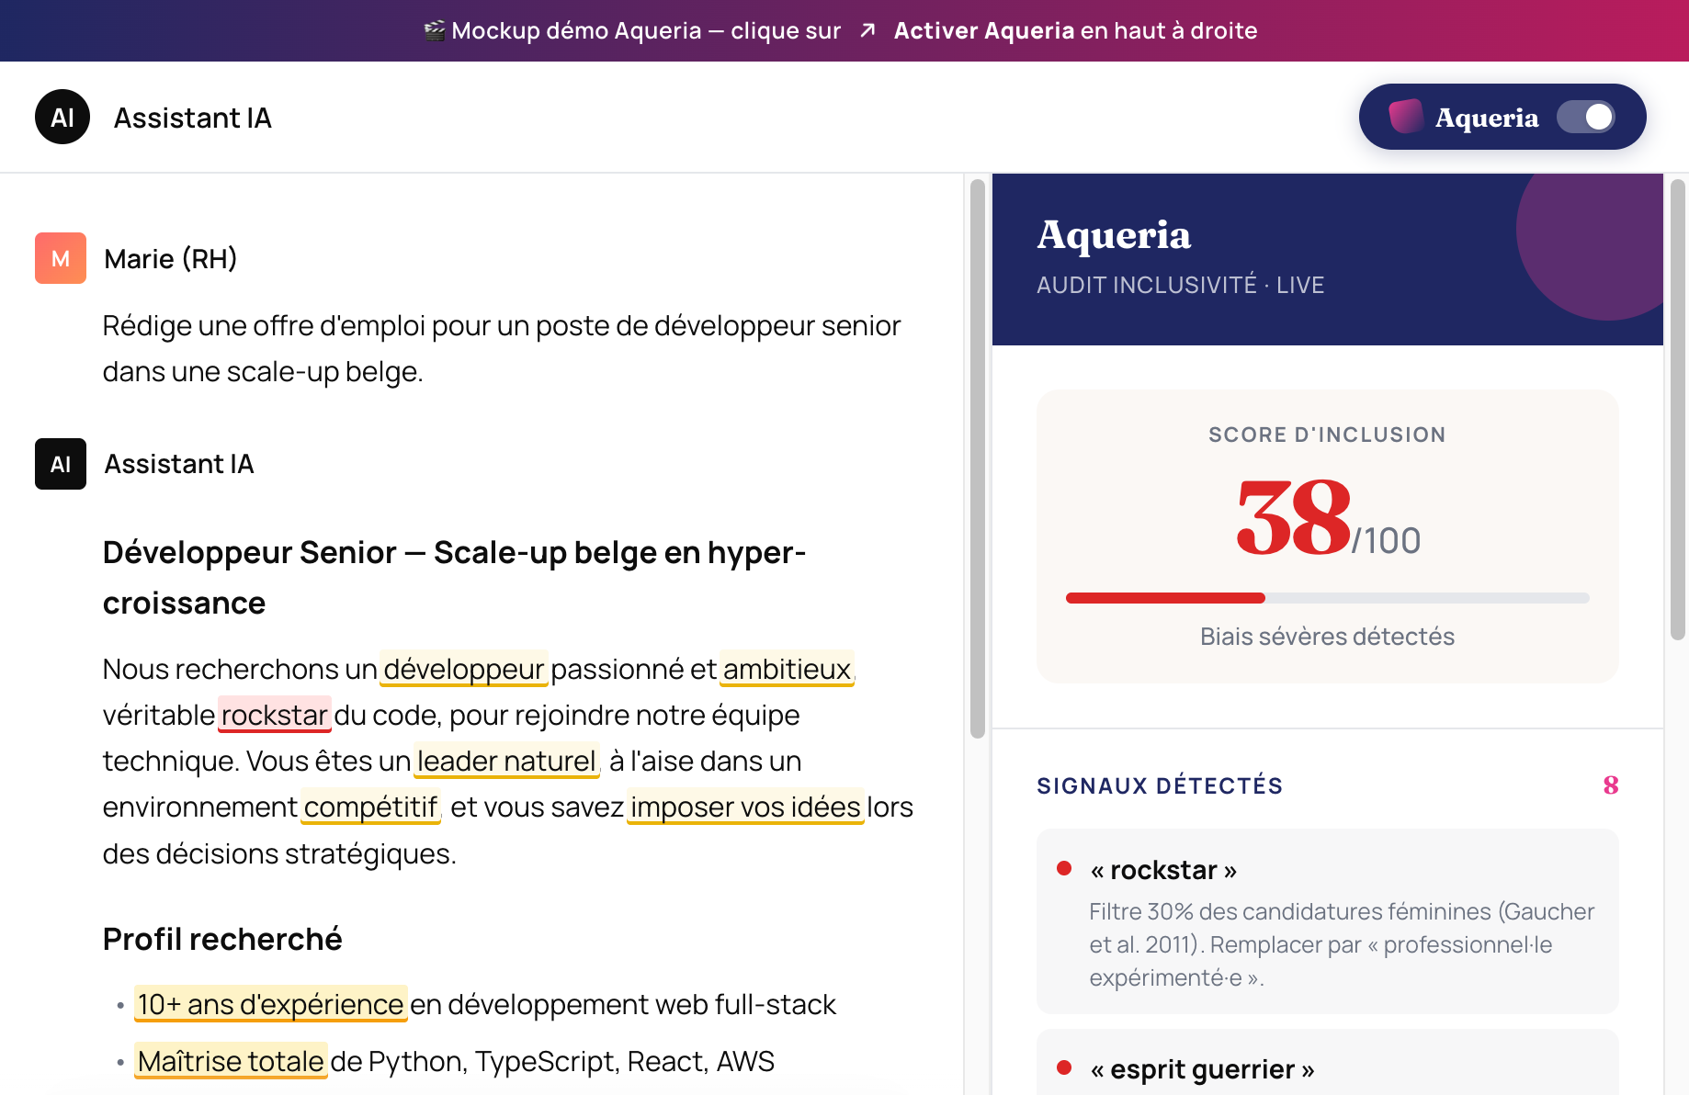
Task: Click the chat pane vertical scrollbar
Action: [978, 458]
